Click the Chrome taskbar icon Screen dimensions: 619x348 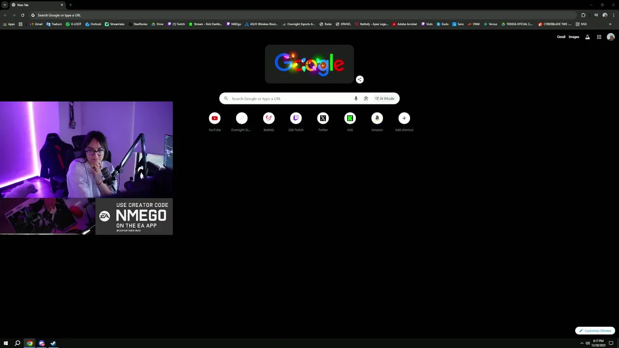pos(29,343)
